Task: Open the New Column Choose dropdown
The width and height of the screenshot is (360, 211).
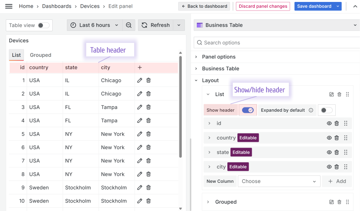Action: 278,181
